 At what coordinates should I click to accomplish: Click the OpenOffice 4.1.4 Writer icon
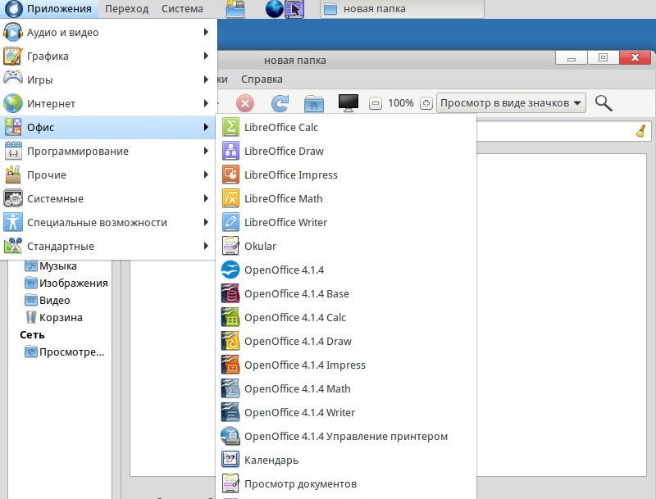click(230, 412)
